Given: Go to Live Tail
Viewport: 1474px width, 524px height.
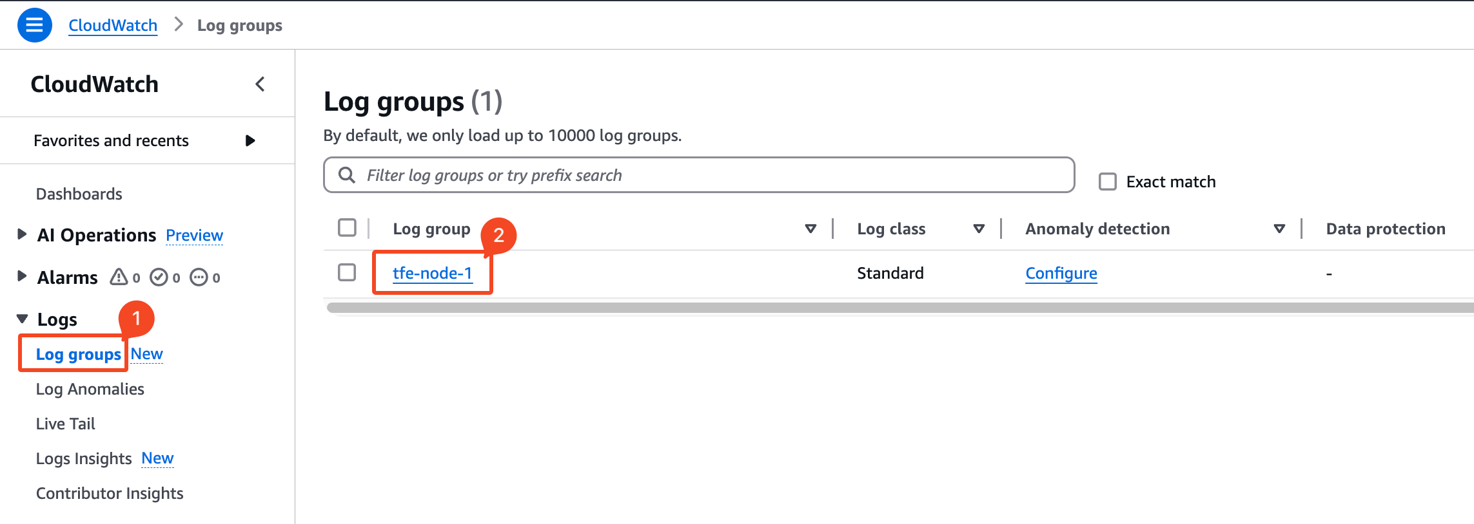Looking at the screenshot, I should (66, 424).
